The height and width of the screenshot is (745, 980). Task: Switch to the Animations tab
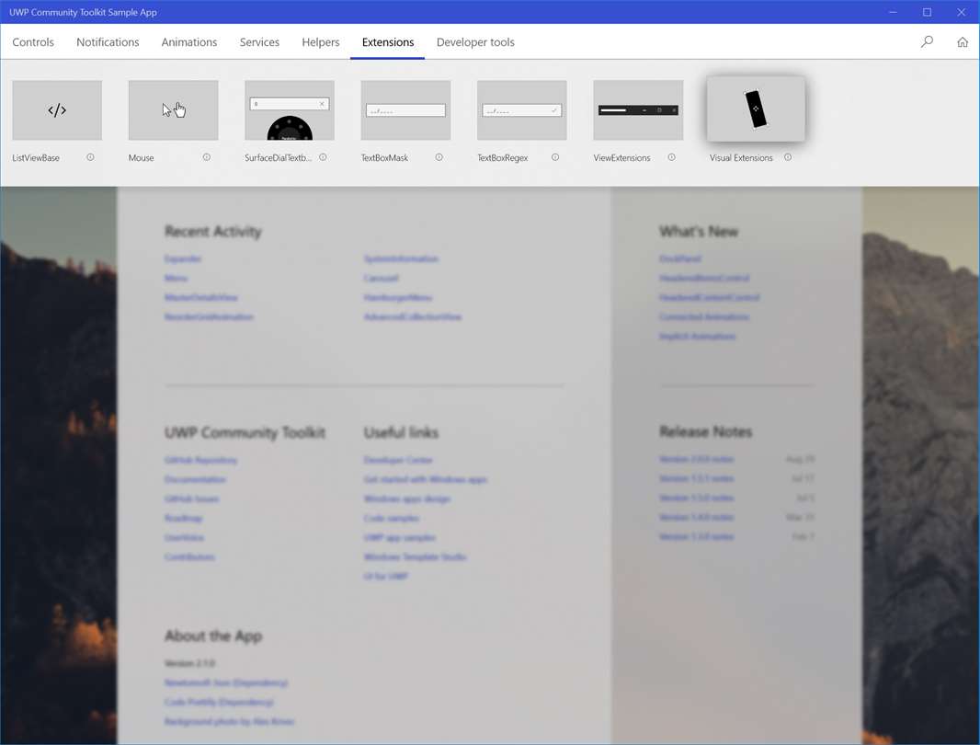(x=189, y=42)
